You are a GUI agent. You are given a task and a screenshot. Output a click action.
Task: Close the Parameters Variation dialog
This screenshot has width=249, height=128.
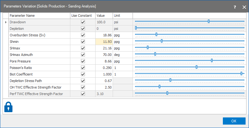click(x=244, y=7)
